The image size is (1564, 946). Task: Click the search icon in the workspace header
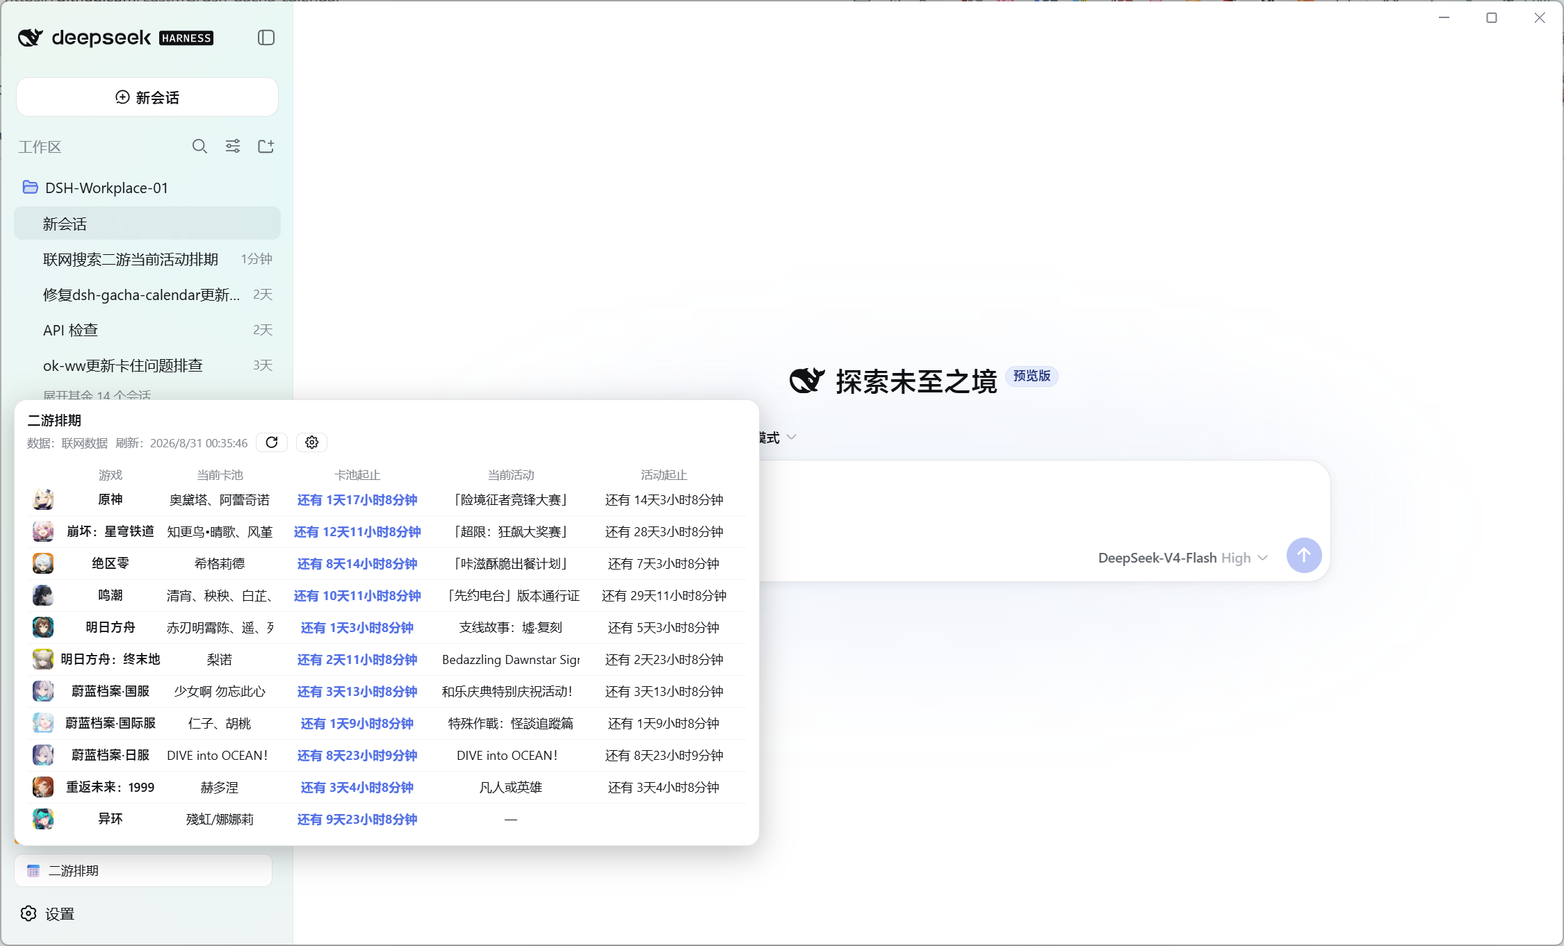point(199,147)
